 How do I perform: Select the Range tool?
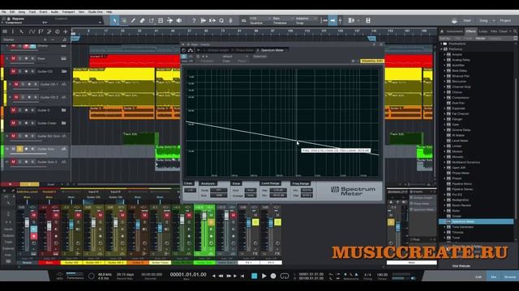tap(124, 20)
